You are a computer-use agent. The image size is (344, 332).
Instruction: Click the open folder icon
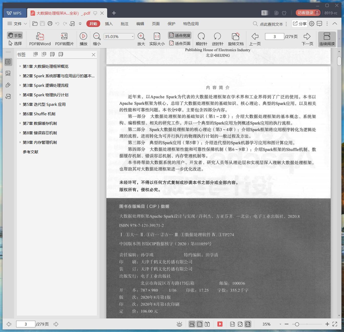coord(35,24)
